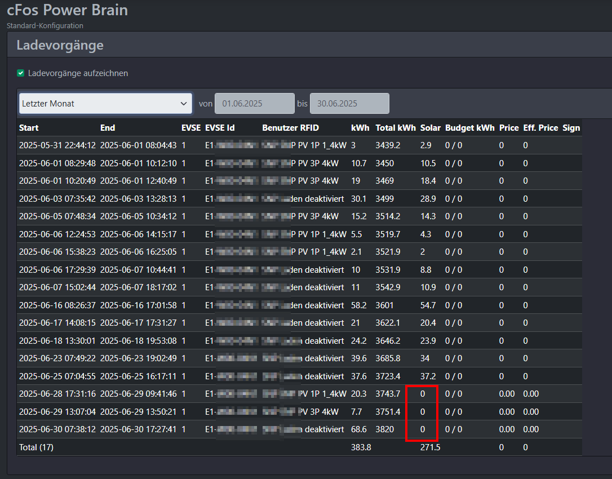This screenshot has width=612, height=479.
Task: Click Solar value 37.2
Action: click(x=428, y=376)
